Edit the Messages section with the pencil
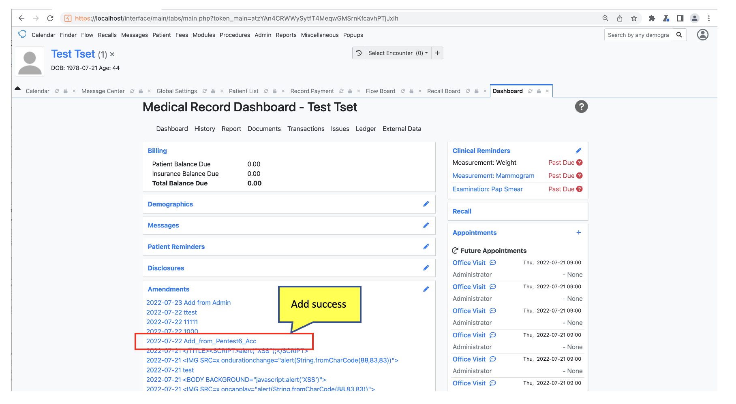The image size is (736, 404). [426, 225]
